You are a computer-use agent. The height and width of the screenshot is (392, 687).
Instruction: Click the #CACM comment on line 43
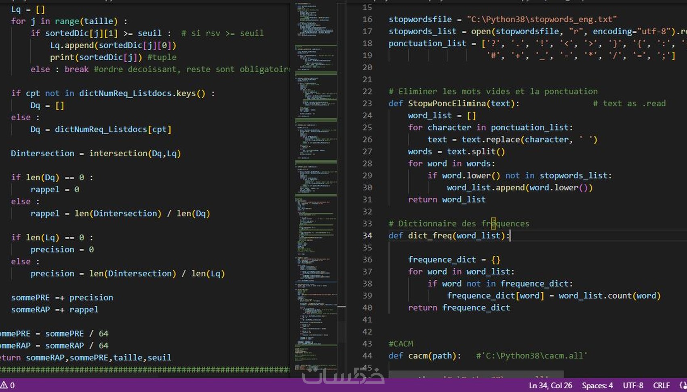point(400,344)
